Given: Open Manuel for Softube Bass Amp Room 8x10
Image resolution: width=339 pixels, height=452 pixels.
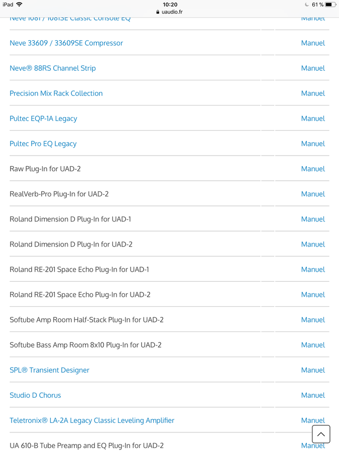Looking at the screenshot, I should pyautogui.click(x=313, y=345).
